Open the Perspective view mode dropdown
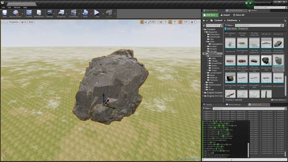The width and height of the screenshot is (288, 162). point(13,22)
